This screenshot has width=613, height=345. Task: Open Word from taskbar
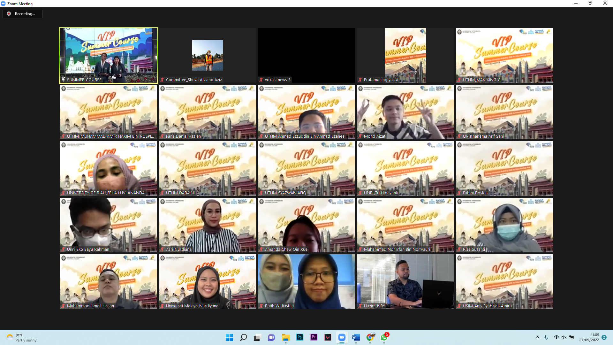[356, 337]
